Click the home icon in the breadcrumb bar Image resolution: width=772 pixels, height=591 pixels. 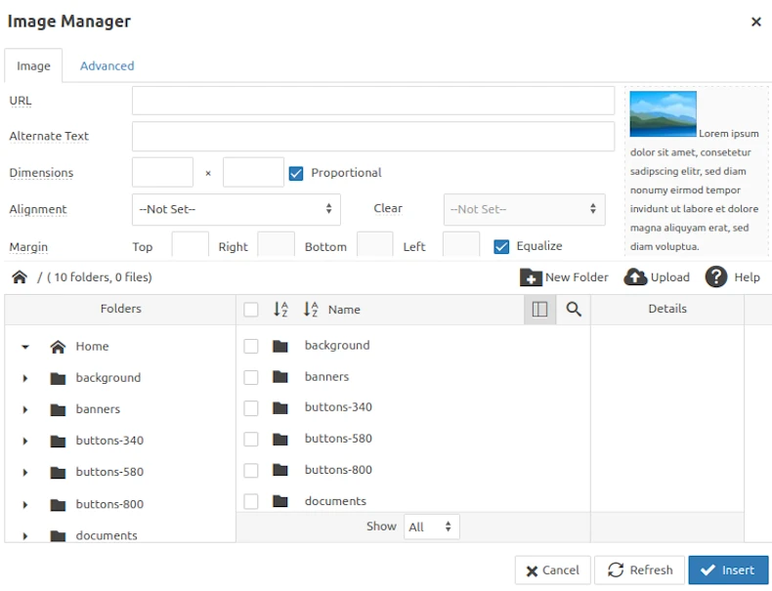20,277
